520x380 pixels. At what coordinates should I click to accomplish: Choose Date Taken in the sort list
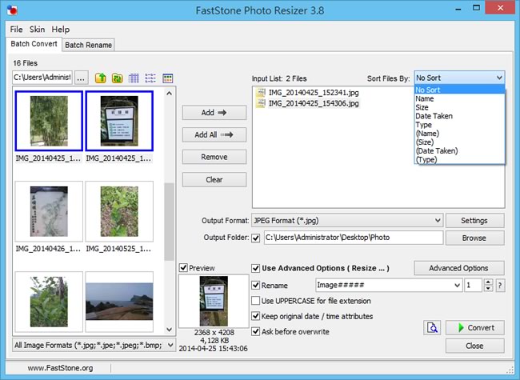[434, 116]
